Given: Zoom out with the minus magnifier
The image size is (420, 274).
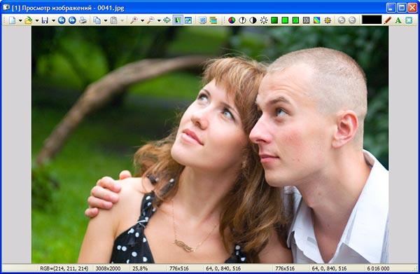Looking at the screenshot, I should tap(150, 20).
